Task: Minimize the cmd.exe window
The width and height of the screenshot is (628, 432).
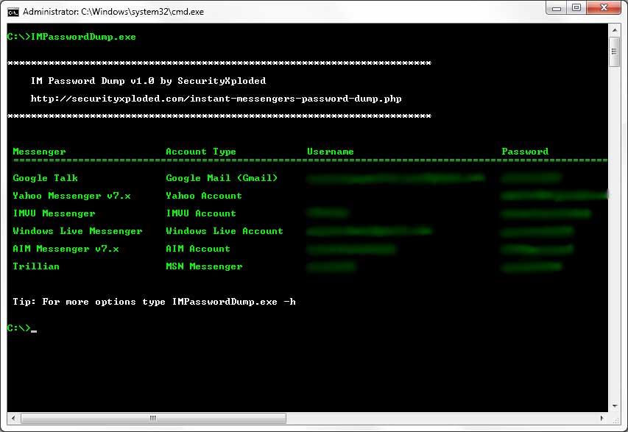Action: 557,8
